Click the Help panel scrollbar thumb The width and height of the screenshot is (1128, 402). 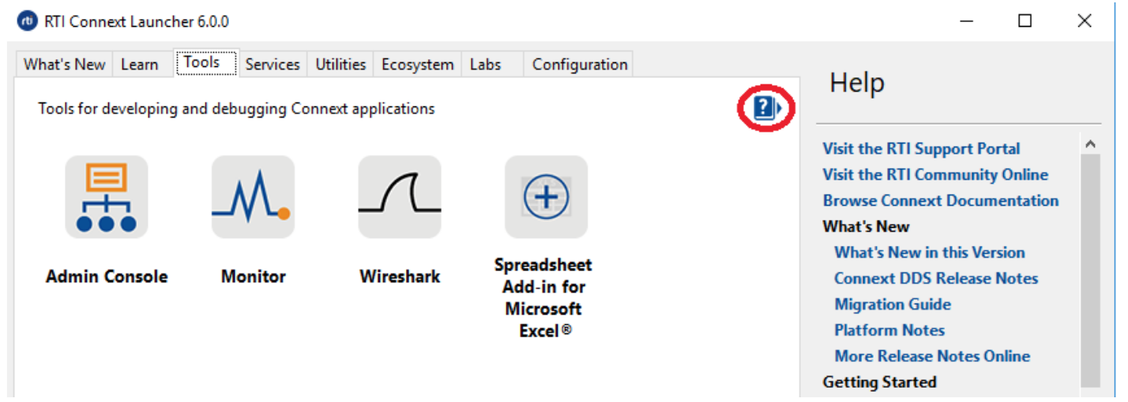(x=1090, y=270)
